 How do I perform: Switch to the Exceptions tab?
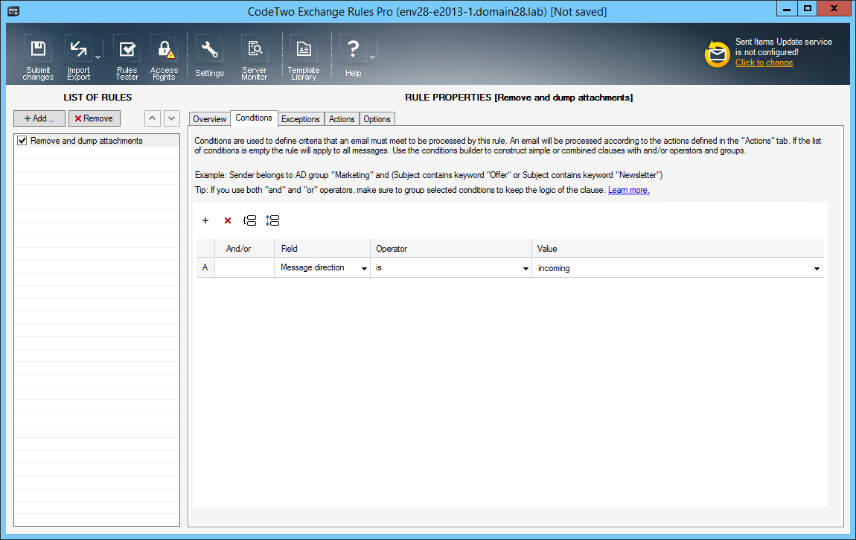[300, 119]
